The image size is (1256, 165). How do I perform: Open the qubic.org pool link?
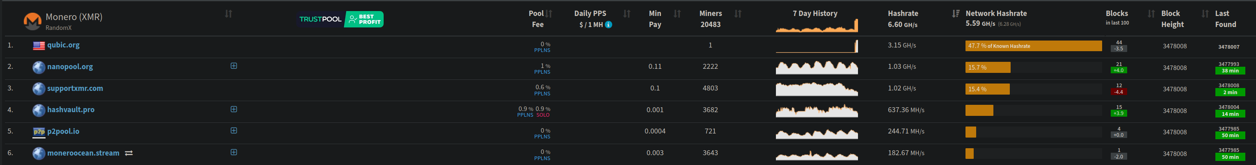63,45
